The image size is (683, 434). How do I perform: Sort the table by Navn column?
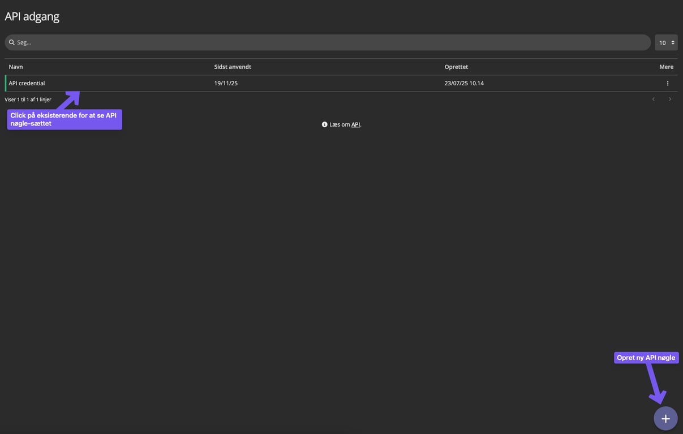point(16,67)
